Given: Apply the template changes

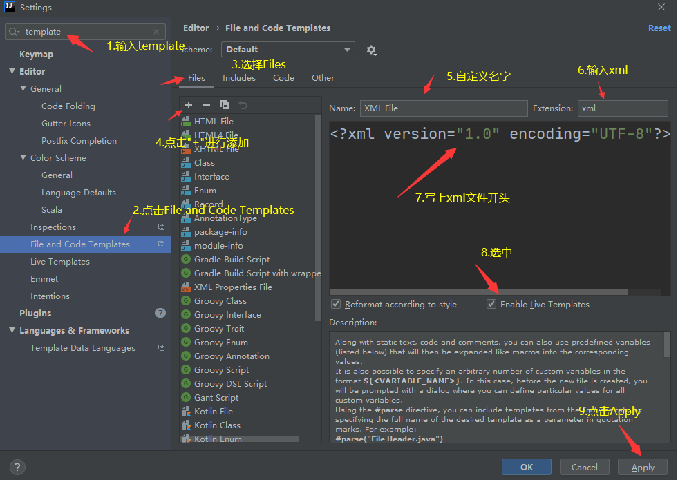Looking at the screenshot, I should click(x=642, y=467).
